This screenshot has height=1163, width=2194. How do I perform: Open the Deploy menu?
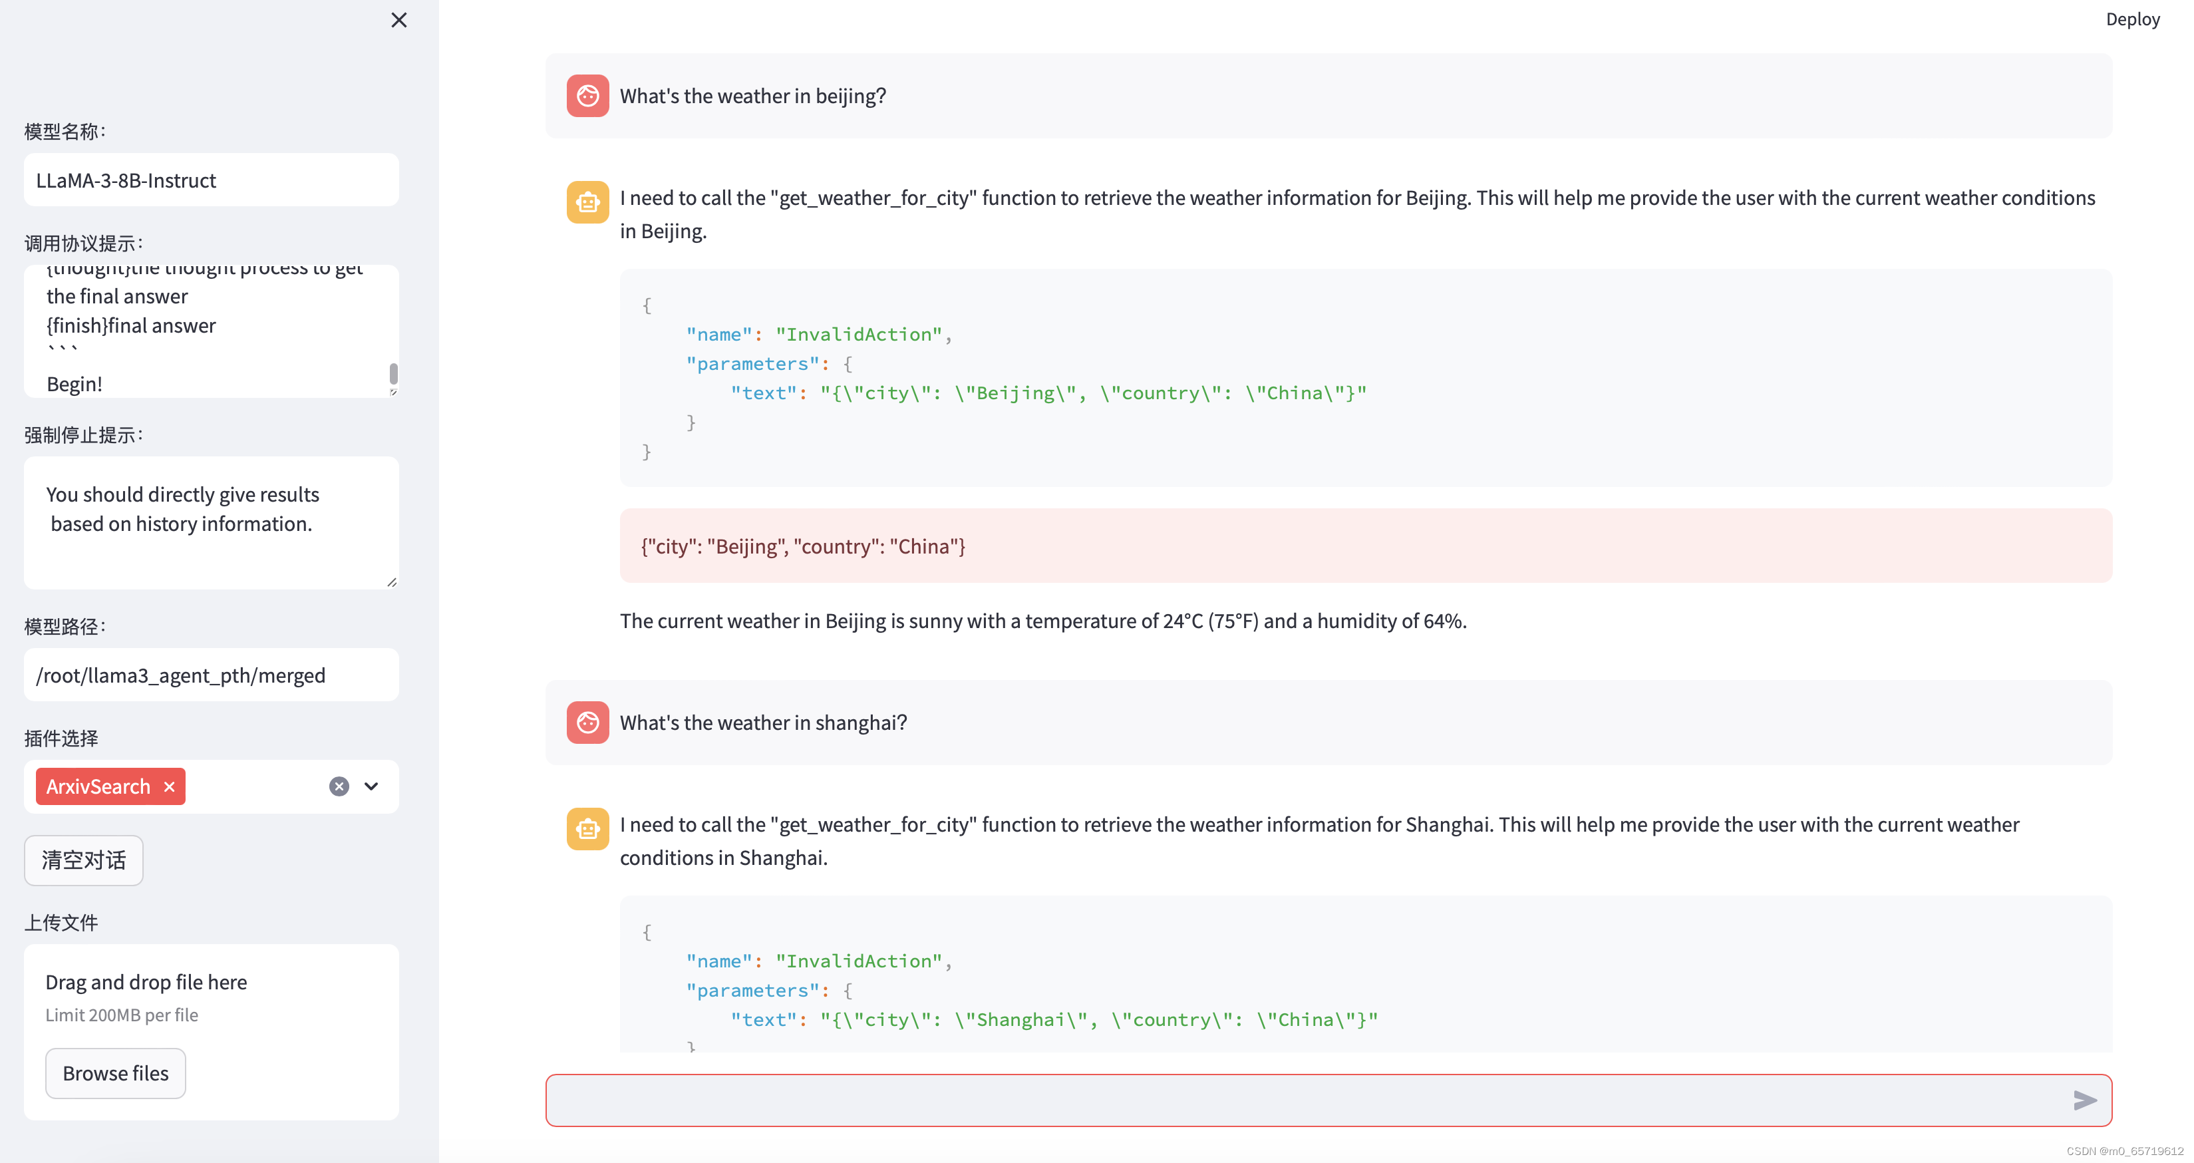click(x=2132, y=19)
